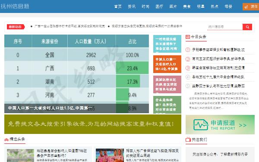Click the red search magnifier button
Screen dimensions: 259x162
(x=247, y=27)
